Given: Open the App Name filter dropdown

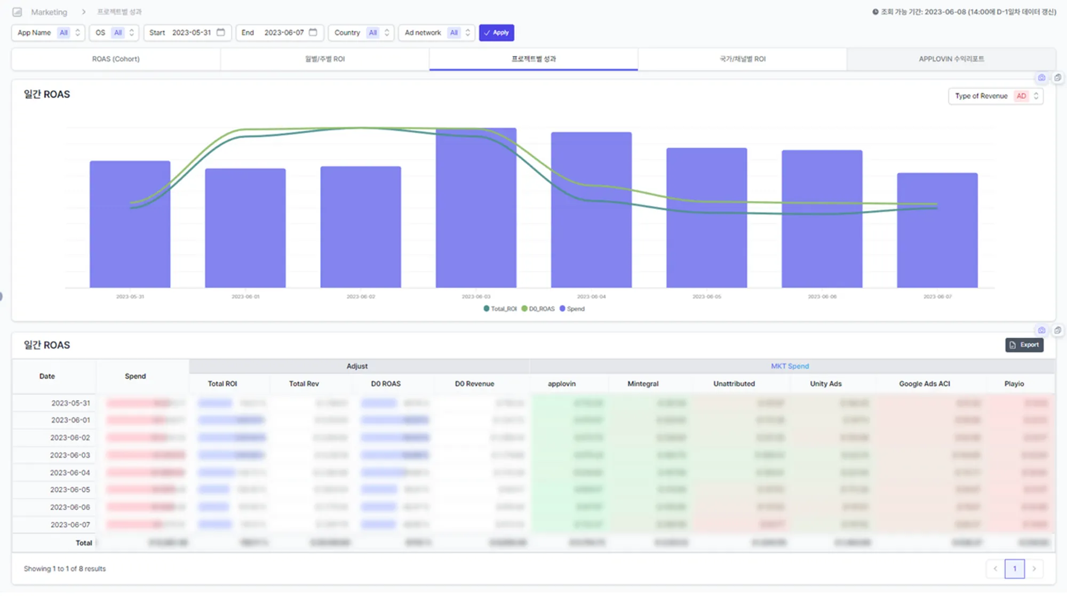Looking at the screenshot, I should point(48,33).
